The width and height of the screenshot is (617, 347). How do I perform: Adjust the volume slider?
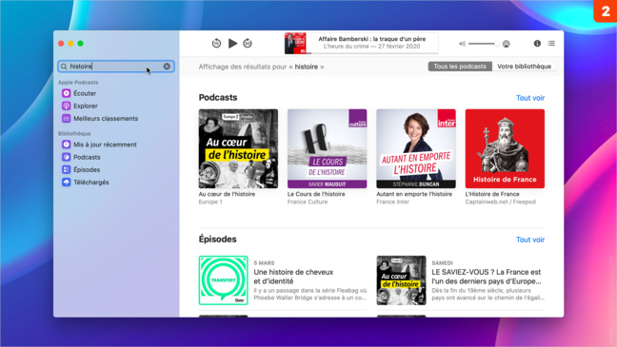(x=484, y=44)
